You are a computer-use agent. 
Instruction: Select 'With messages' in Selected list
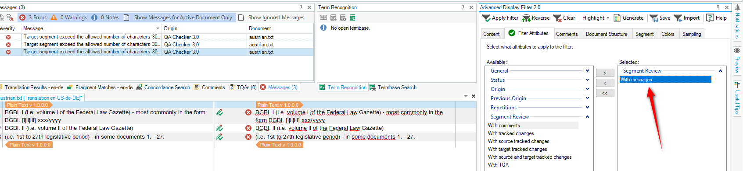pyautogui.click(x=665, y=80)
